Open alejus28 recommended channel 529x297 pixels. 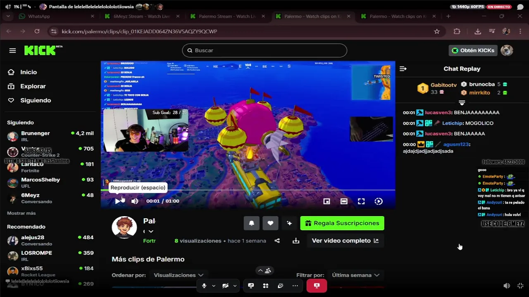(50, 240)
